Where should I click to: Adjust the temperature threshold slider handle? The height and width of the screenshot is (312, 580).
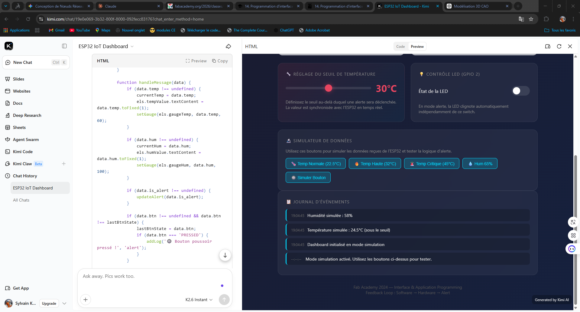pyautogui.click(x=329, y=88)
